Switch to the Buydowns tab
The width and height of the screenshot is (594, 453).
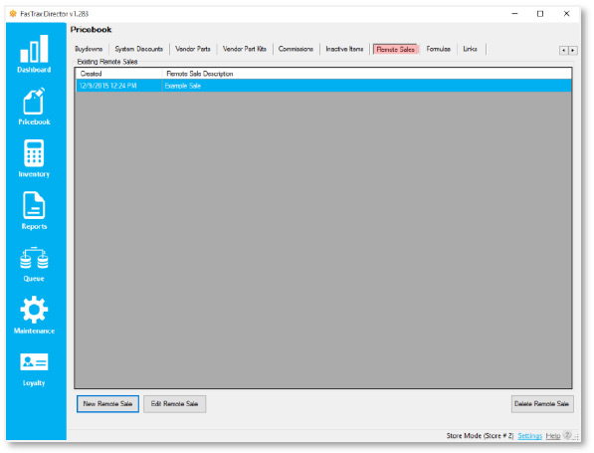coord(89,49)
